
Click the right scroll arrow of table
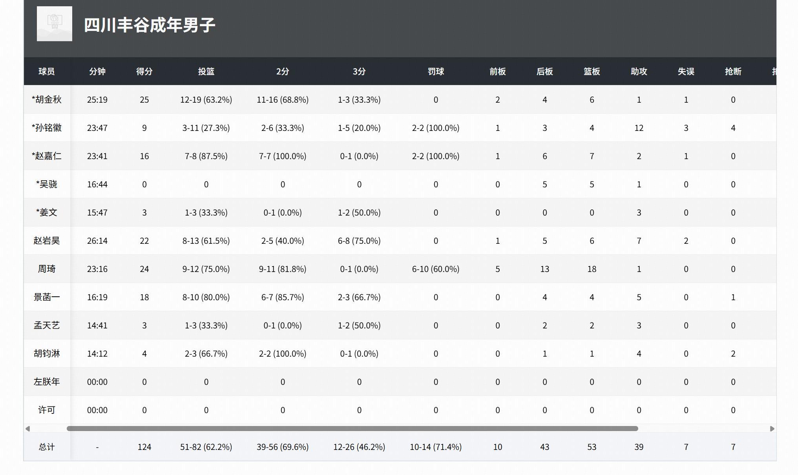pos(772,429)
